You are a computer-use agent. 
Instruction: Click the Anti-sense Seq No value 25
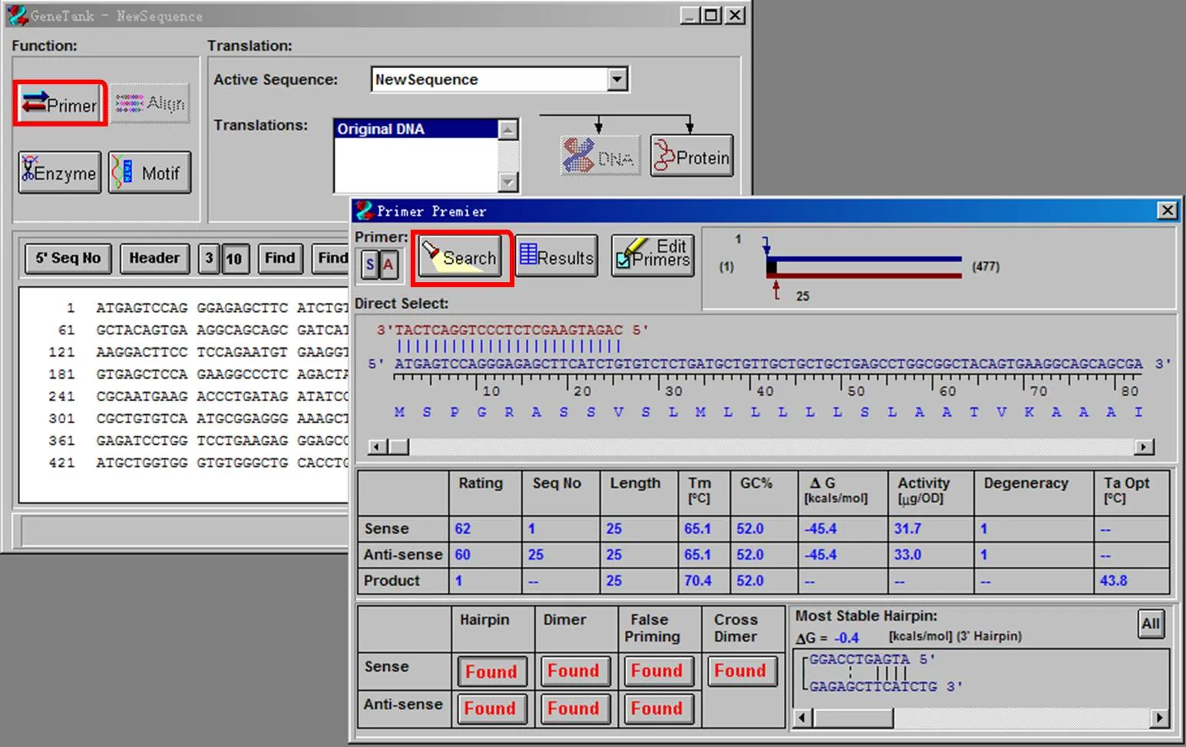pyautogui.click(x=536, y=555)
